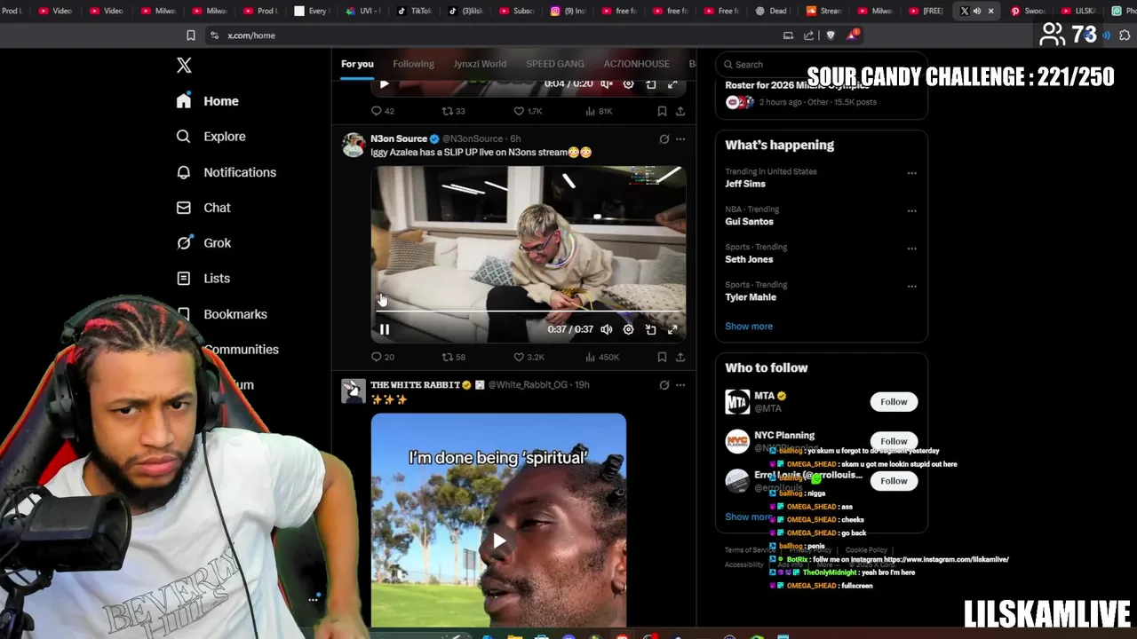Click the X logo in the sidebar
This screenshot has height=639, width=1137.
click(x=184, y=65)
